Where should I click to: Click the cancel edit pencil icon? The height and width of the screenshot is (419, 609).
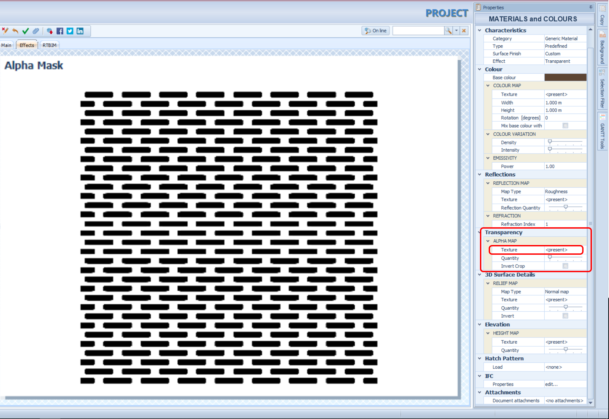point(5,31)
